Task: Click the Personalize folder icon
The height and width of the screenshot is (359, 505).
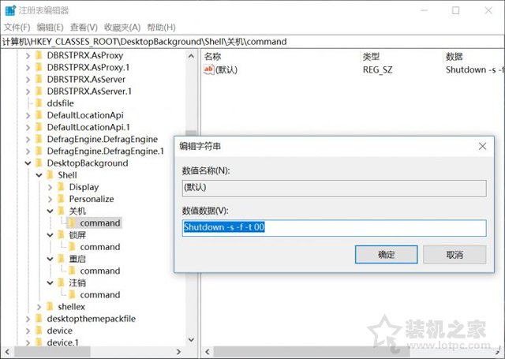Action: [x=62, y=199]
